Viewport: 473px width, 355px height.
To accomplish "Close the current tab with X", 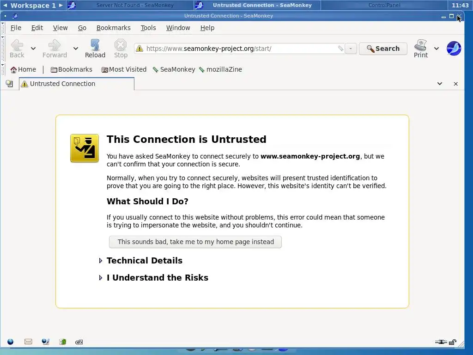I will tap(455, 84).
